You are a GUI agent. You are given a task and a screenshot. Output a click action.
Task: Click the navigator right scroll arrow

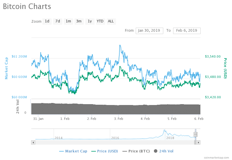point(198,143)
